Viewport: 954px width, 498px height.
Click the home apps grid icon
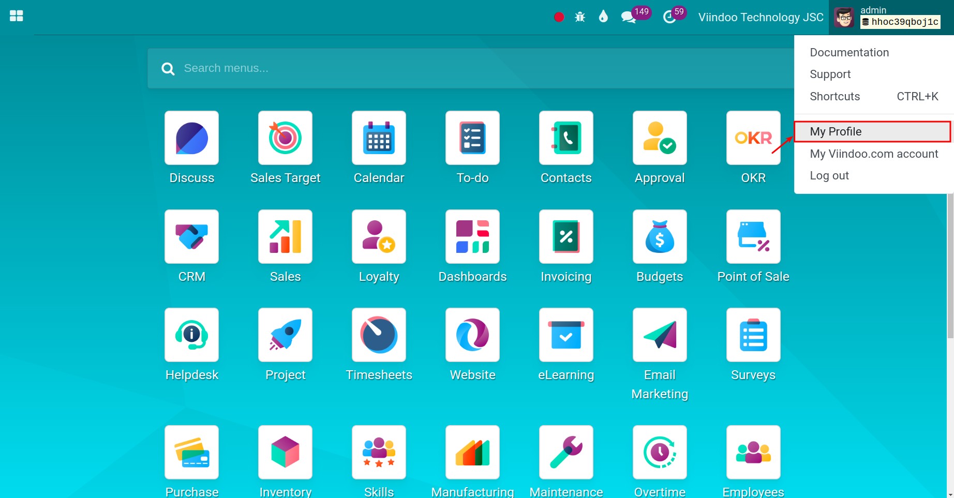(x=17, y=16)
